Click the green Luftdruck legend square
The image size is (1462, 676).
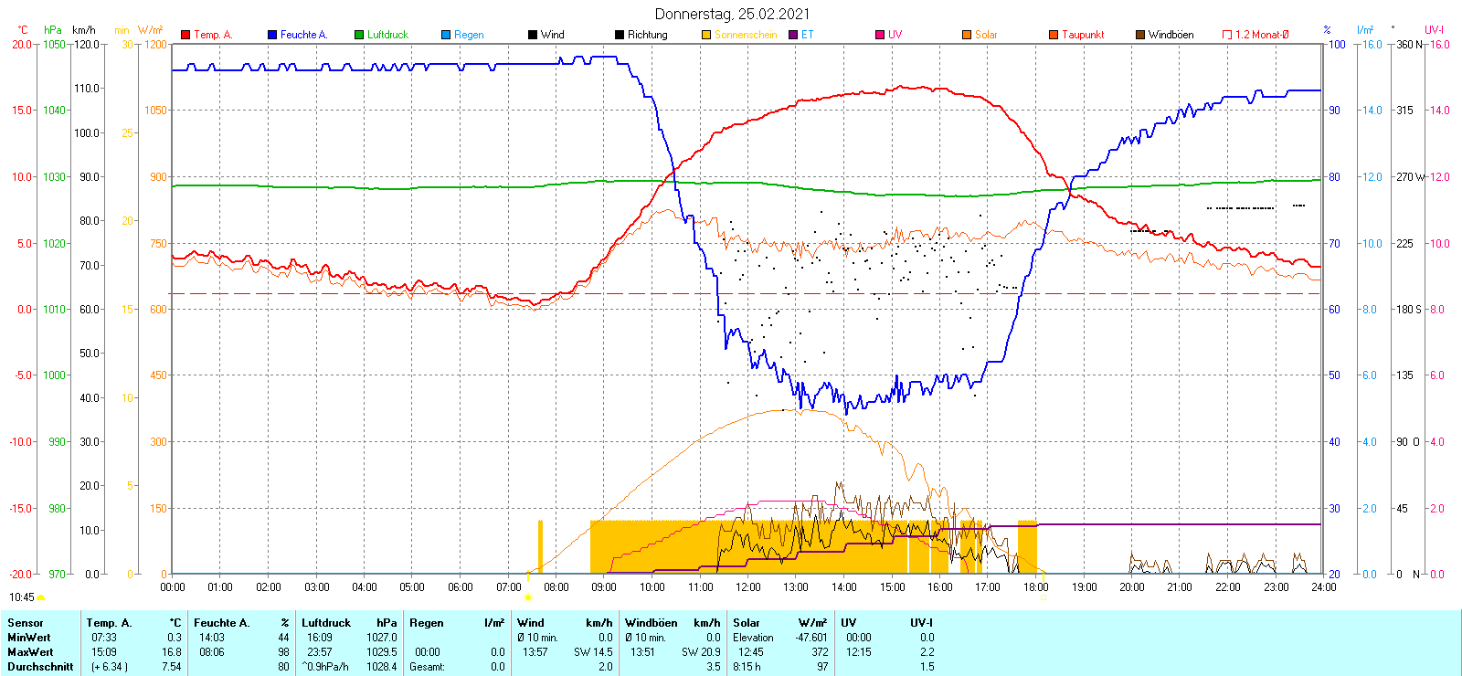tap(359, 35)
